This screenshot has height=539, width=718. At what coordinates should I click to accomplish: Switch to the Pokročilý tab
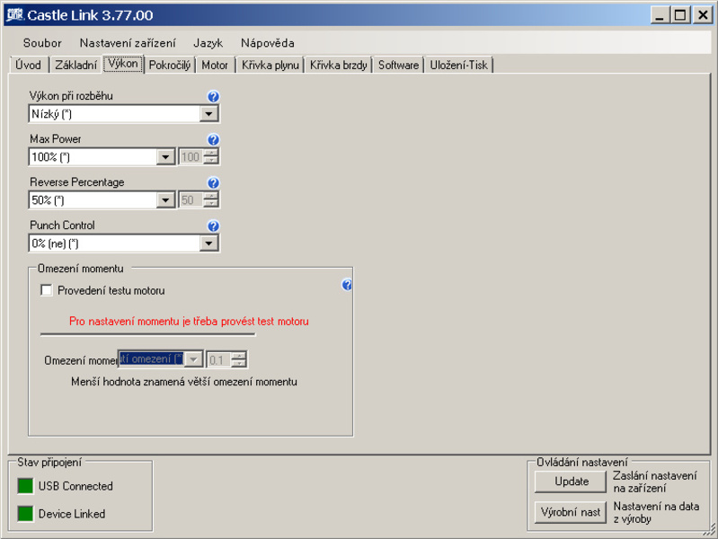(x=170, y=65)
